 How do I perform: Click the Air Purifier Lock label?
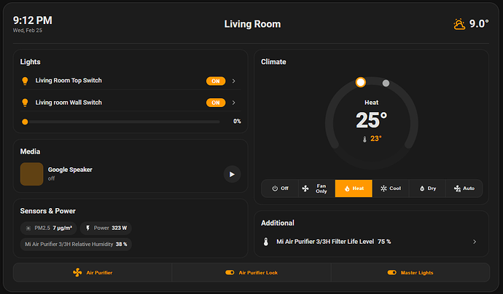[258, 273]
